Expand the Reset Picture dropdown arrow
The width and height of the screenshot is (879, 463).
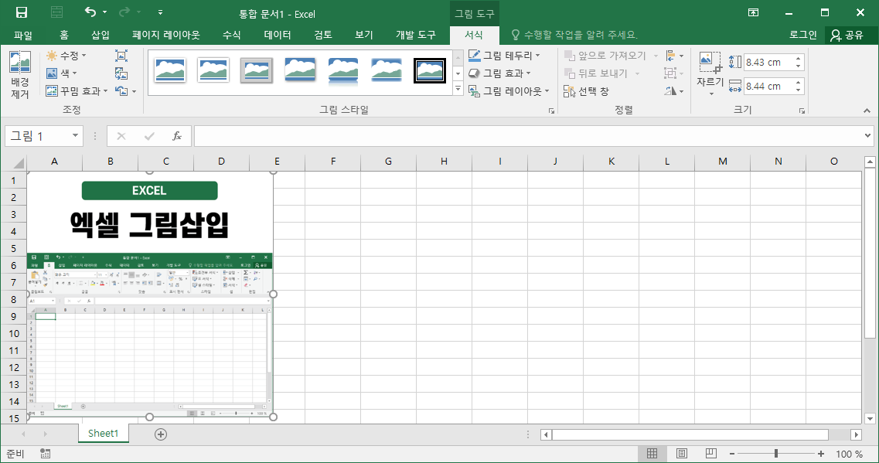pyautogui.click(x=134, y=91)
